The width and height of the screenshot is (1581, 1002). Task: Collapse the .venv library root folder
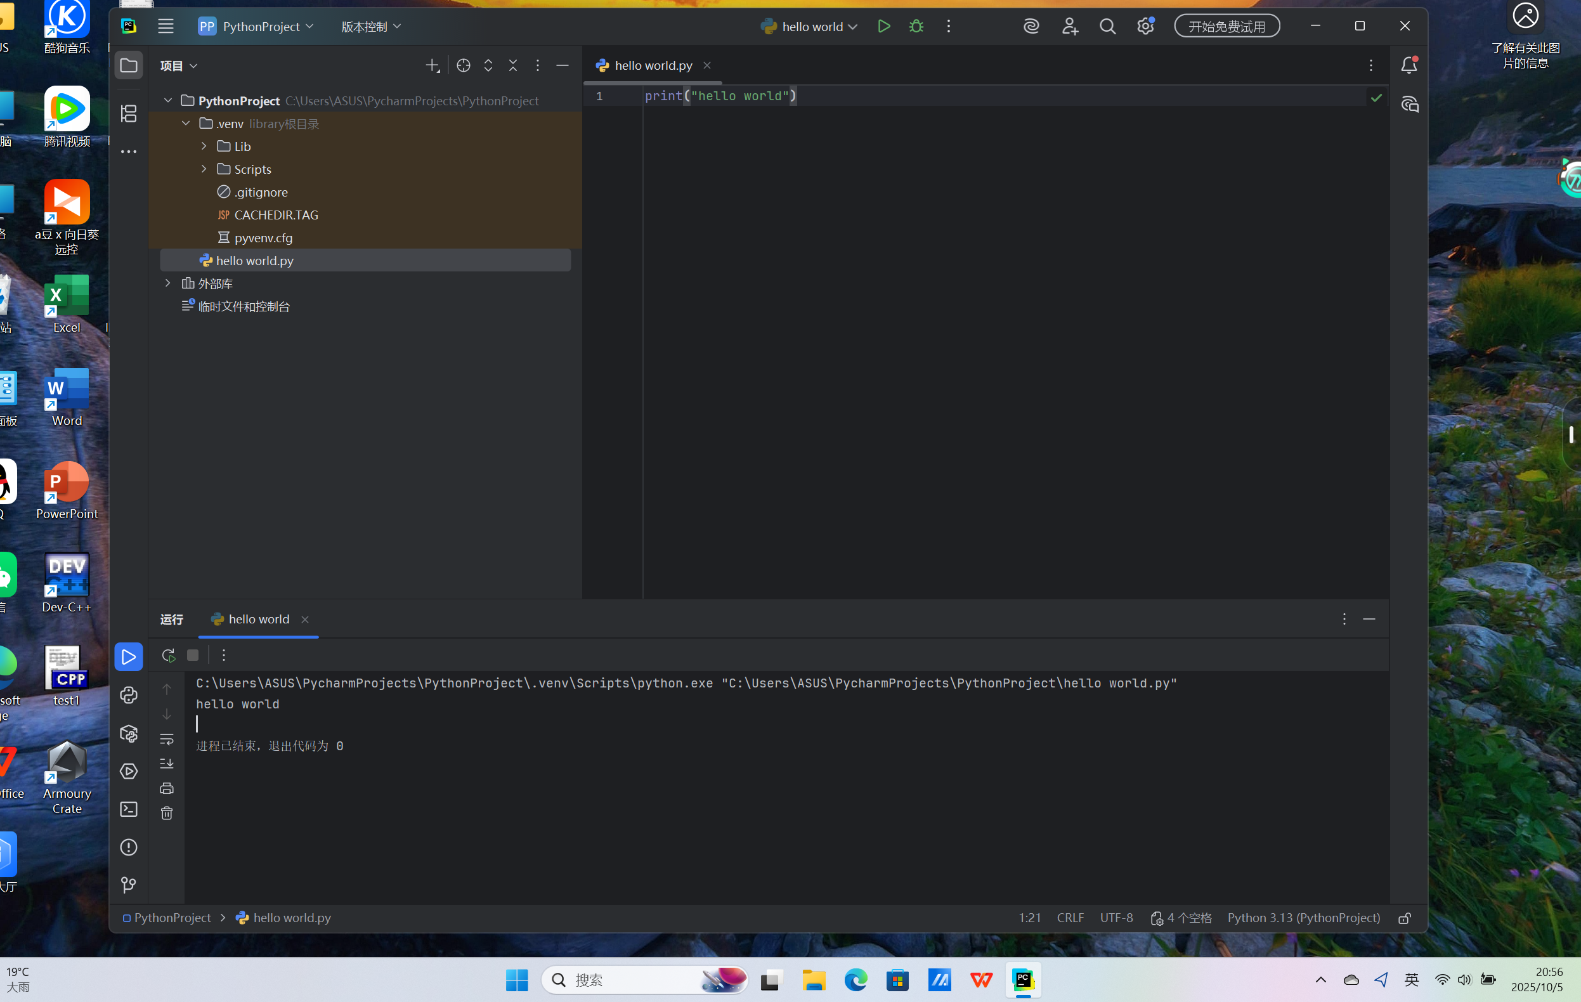coord(186,123)
